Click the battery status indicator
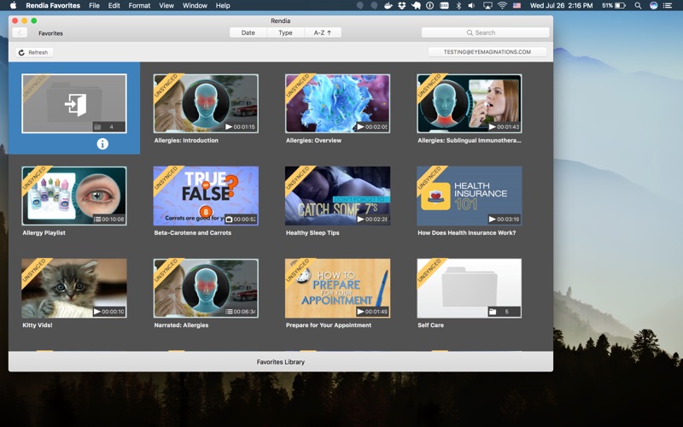 coord(614,6)
